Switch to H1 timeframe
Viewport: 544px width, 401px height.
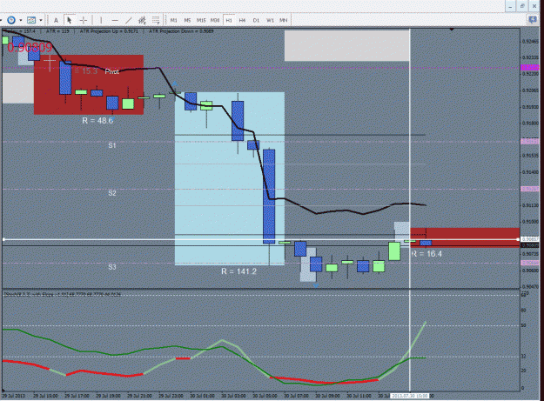[x=229, y=21]
